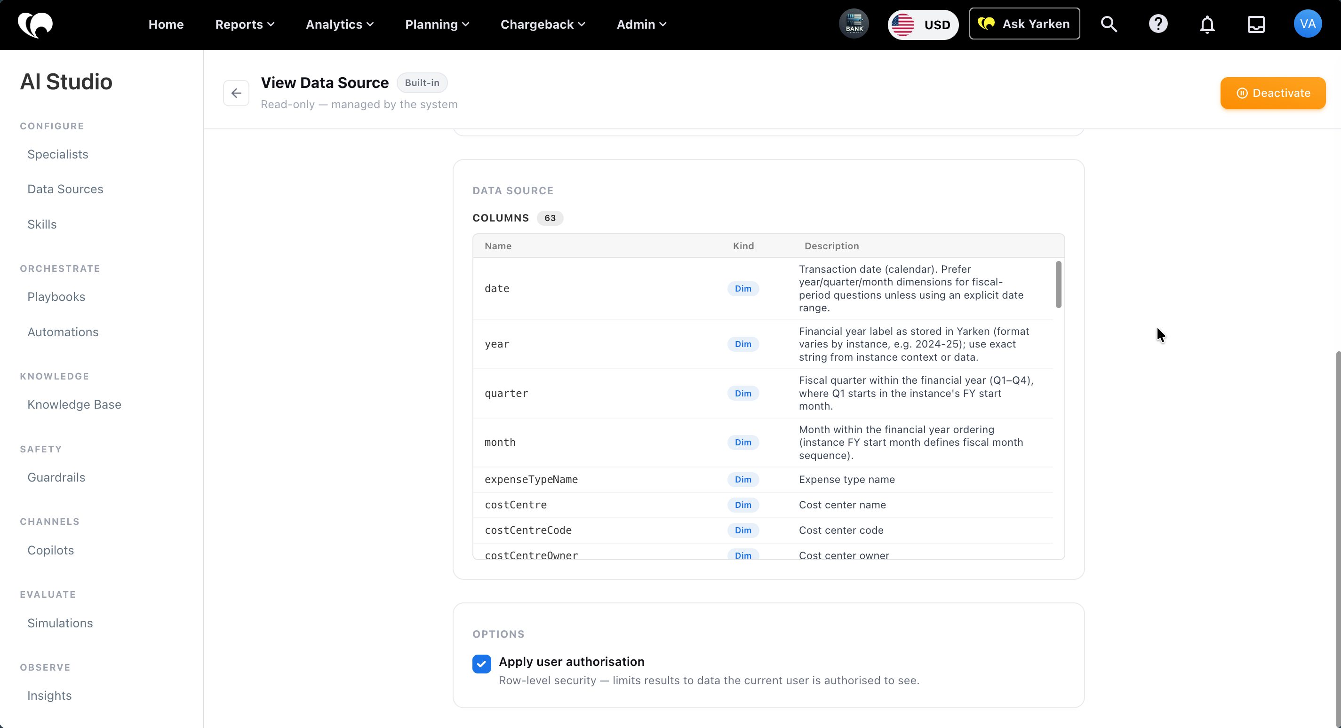Open Automations in the sidebar
The image size is (1341, 728).
[x=63, y=332]
